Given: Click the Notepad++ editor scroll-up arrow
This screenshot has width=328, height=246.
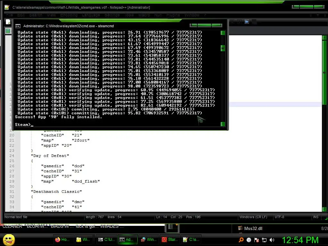Looking at the screenshot, I should pos(324,38).
